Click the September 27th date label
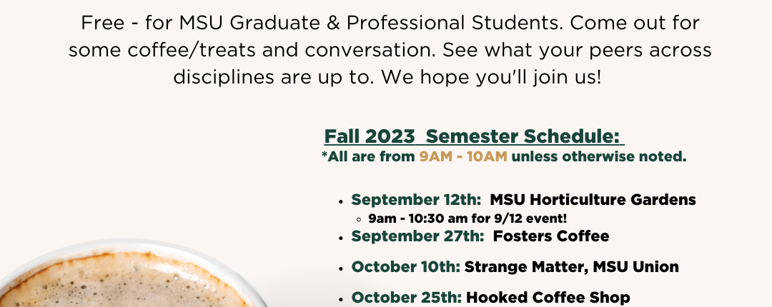 coord(417,236)
